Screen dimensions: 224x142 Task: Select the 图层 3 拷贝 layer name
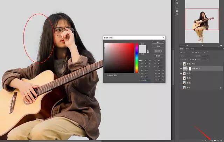click(191, 64)
